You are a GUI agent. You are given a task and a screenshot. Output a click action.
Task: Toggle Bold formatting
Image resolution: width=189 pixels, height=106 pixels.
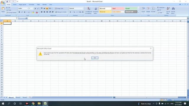(x=19, y=12)
